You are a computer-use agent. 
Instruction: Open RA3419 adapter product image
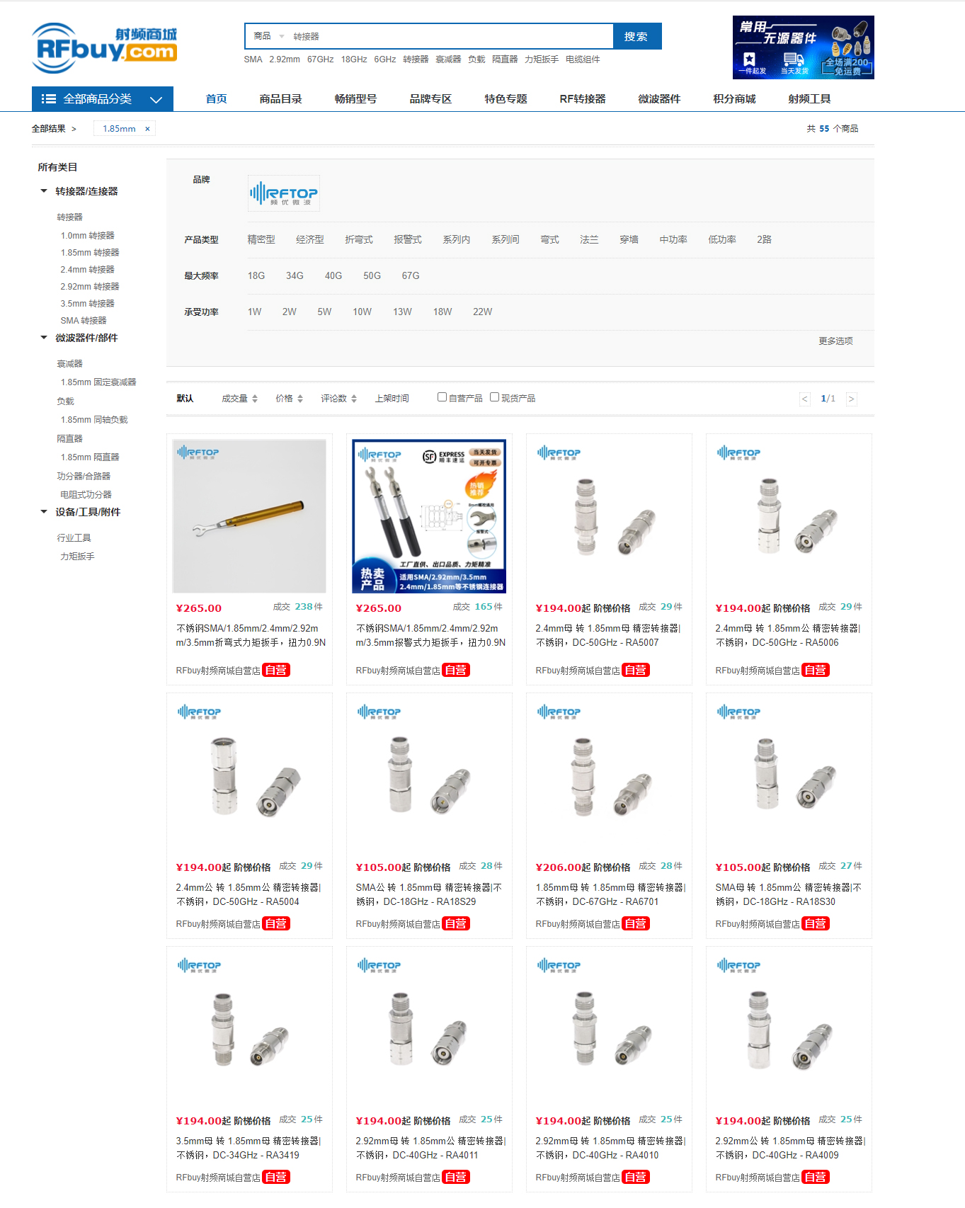[249, 1029]
